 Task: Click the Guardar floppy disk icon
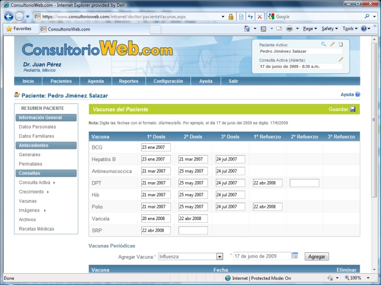pyautogui.click(x=353, y=109)
